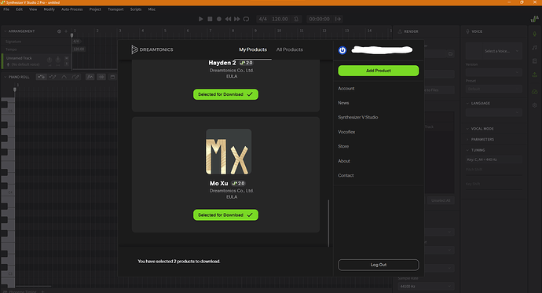Open the EULA link under Hayden 2
Viewport: 542px width, 293px height.
tap(232, 76)
